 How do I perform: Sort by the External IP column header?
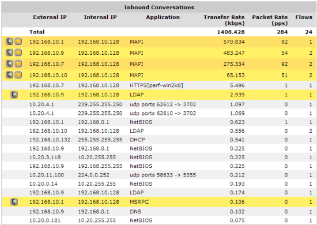click(x=50, y=17)
